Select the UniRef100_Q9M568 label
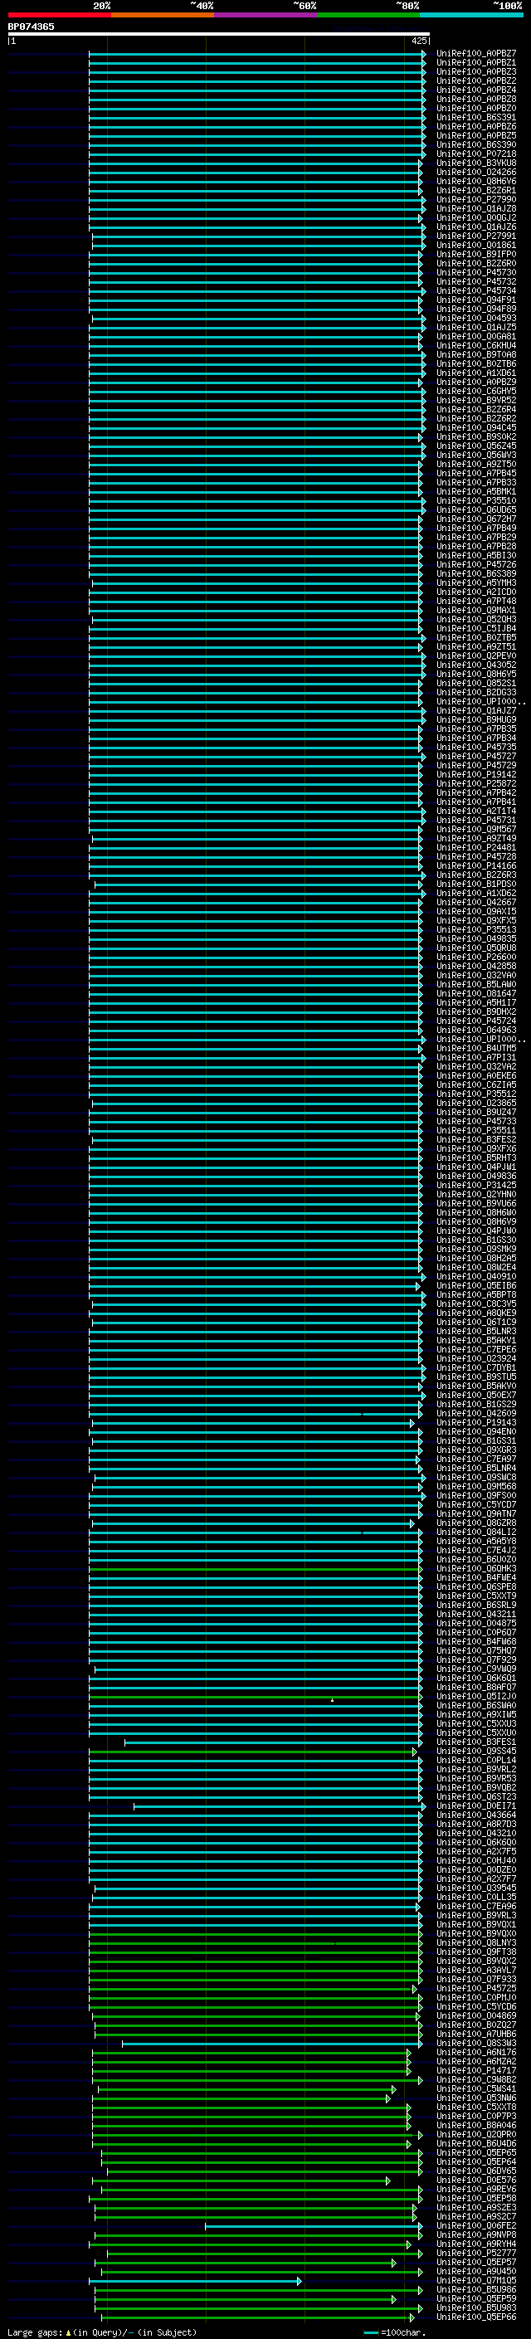 pos(476,1486)
